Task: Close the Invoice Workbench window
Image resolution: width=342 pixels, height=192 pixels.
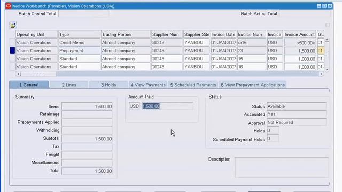Action: 330,6
